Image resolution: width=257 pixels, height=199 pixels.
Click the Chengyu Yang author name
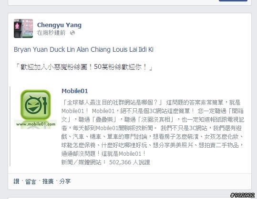coord(59,25)
